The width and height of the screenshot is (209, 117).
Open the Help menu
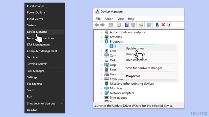131,19
